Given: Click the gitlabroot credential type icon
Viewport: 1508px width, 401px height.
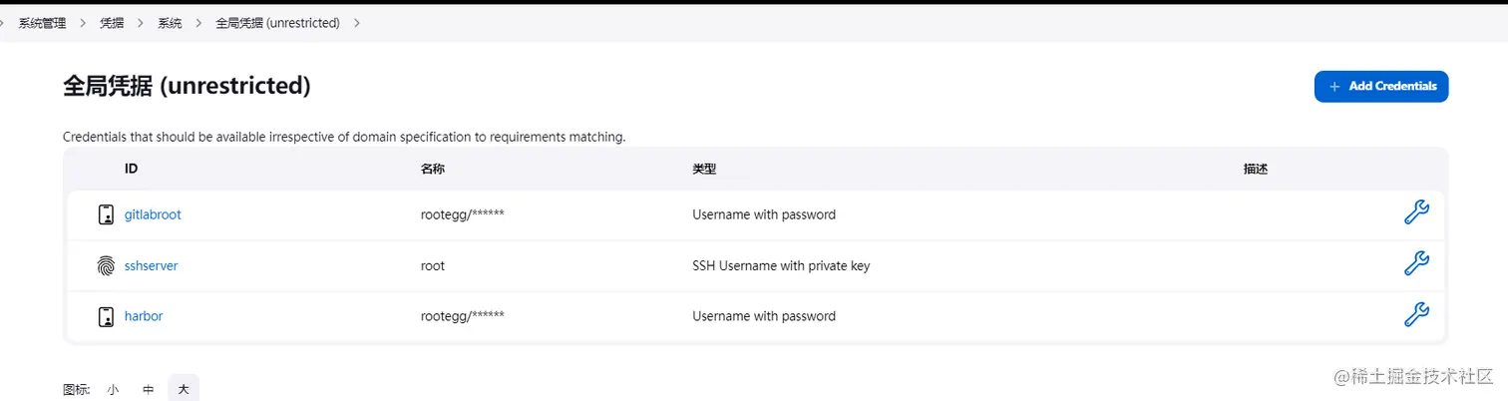Looking at the screenshot, I should (x=106, y=214).
